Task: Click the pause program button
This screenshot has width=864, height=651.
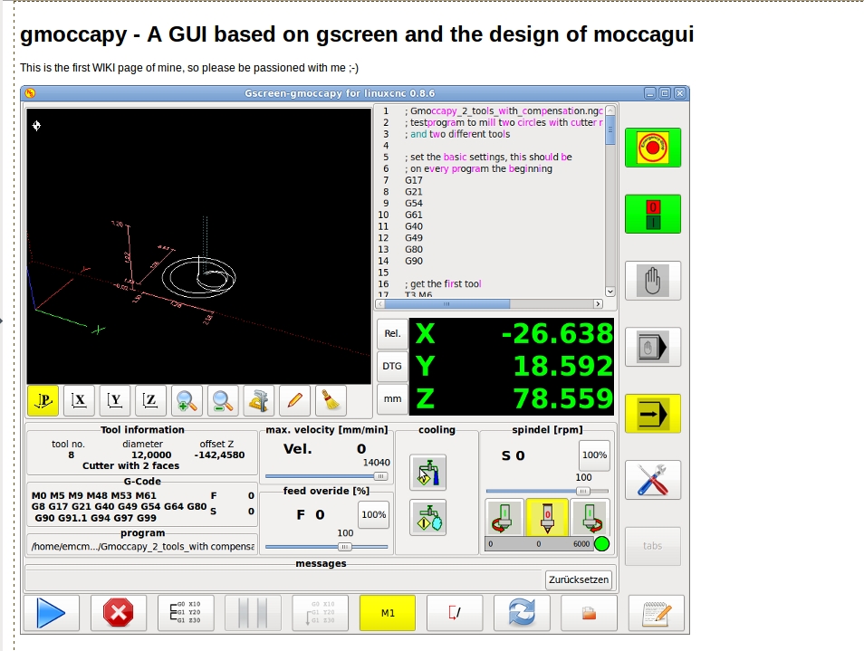Action: click(253, 613)
